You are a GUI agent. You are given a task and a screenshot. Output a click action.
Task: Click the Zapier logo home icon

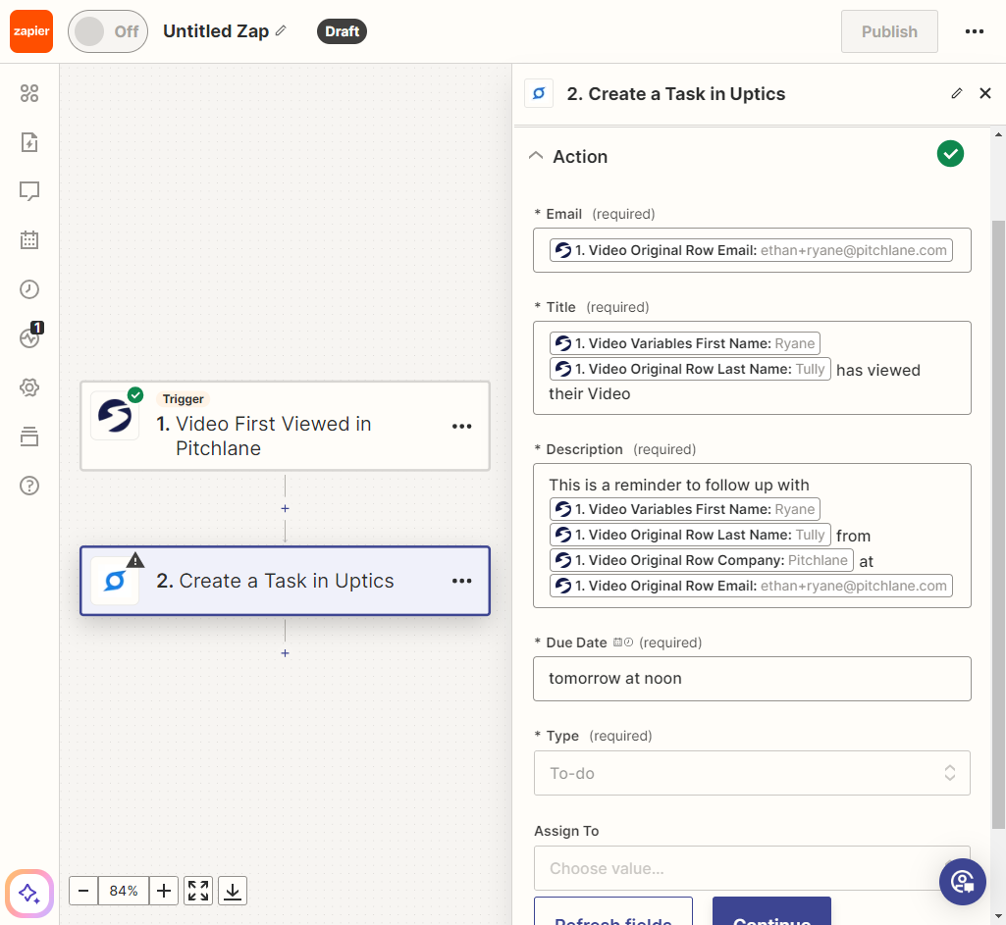tap(30, 31)
